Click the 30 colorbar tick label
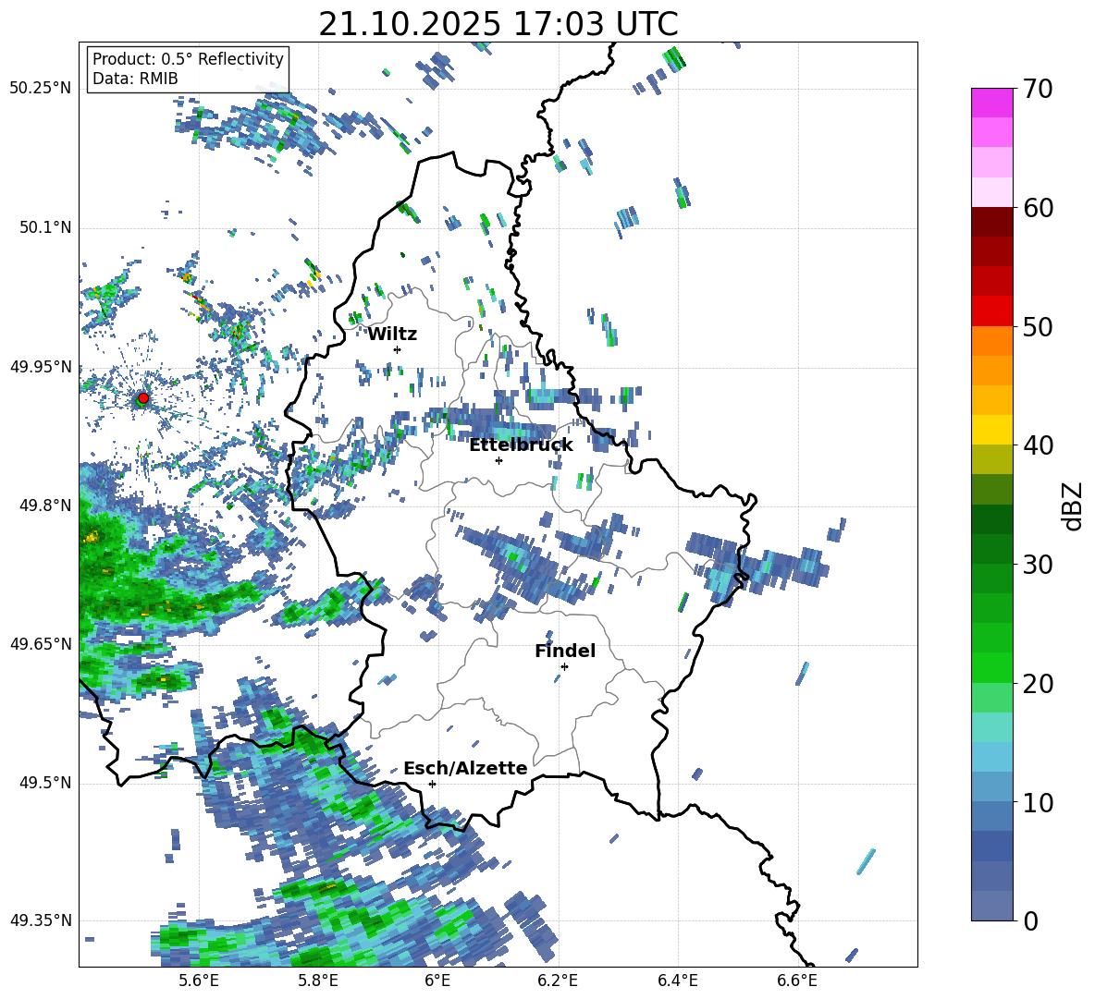This screenshot has height=999, width=1095. (1038, 565)
